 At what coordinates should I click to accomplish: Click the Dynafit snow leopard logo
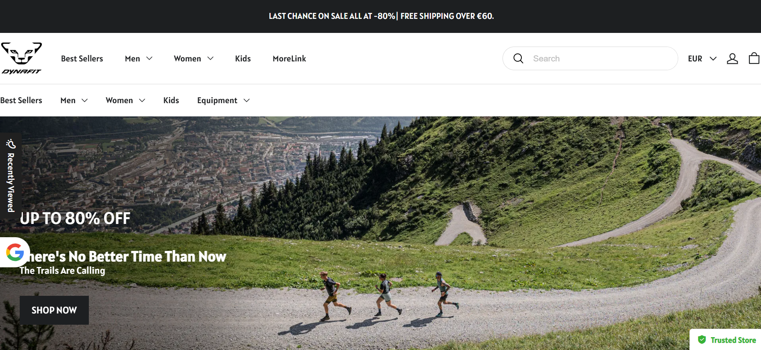pyautogui.click(x=22, y=58)
